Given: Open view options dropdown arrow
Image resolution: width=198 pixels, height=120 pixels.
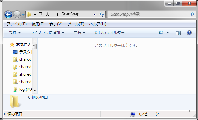Looking at the screenshot, I should coord(168,33).
